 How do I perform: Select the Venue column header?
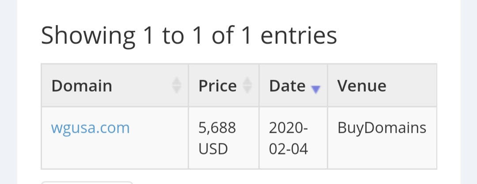pos(382,85)
